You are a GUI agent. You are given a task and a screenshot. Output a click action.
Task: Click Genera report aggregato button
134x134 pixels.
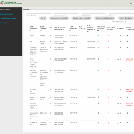(105, 18)
